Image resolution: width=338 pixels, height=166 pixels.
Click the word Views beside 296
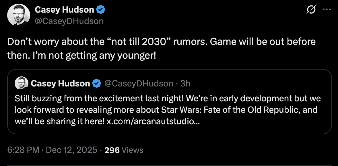coord(133,150)
